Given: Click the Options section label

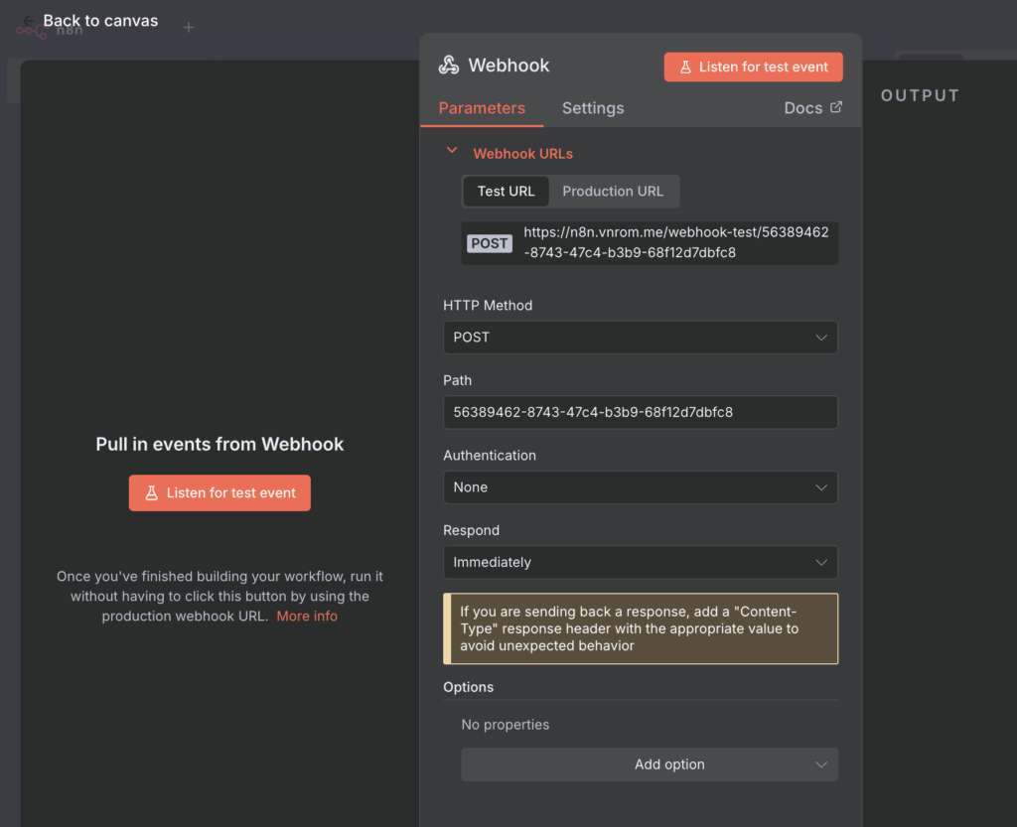Looking at the screenshot, I should [x=469, y=687].
